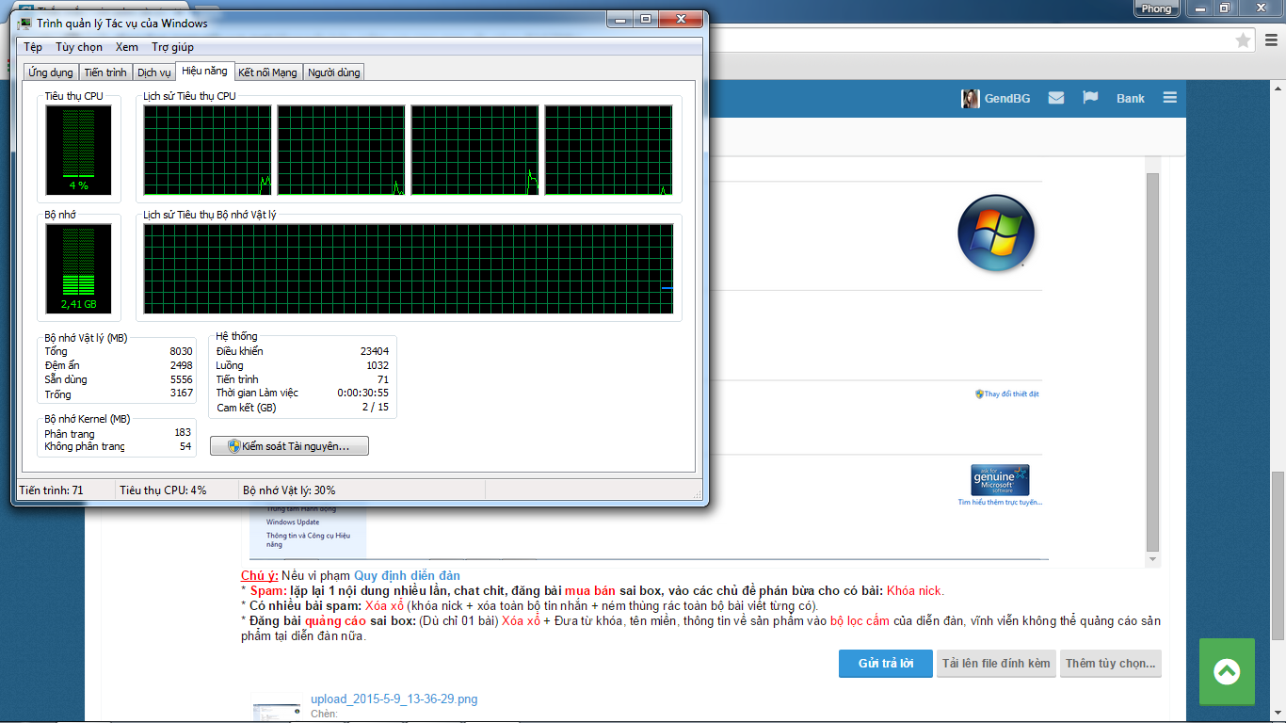Click the physical memory usage history graph
Viewport: 1286px width, 723px height.
(409, 268)
